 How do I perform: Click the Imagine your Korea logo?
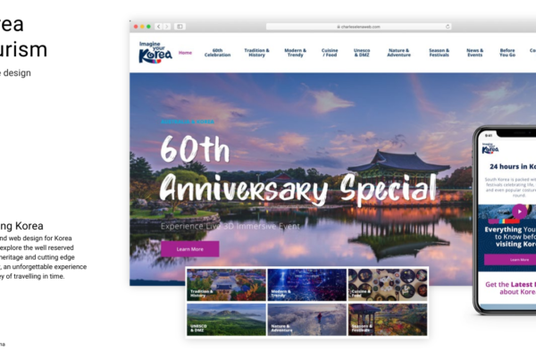coord(155,53)
